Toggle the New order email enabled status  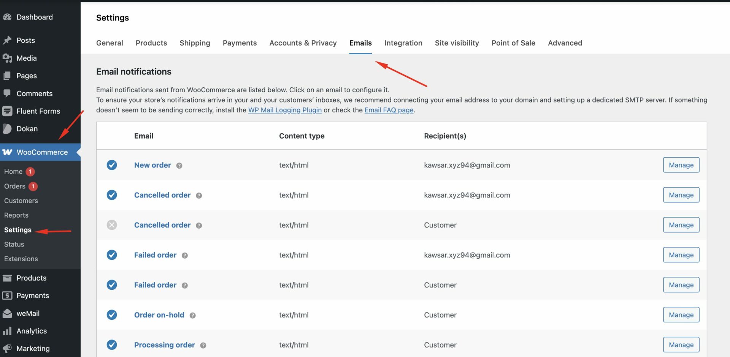[112, 165]
